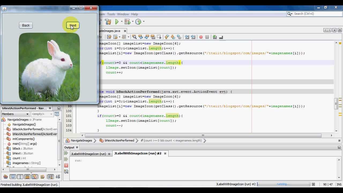Click the Find Previous Occurrence icon
The image size is (343, 193).
coord(141,37)
